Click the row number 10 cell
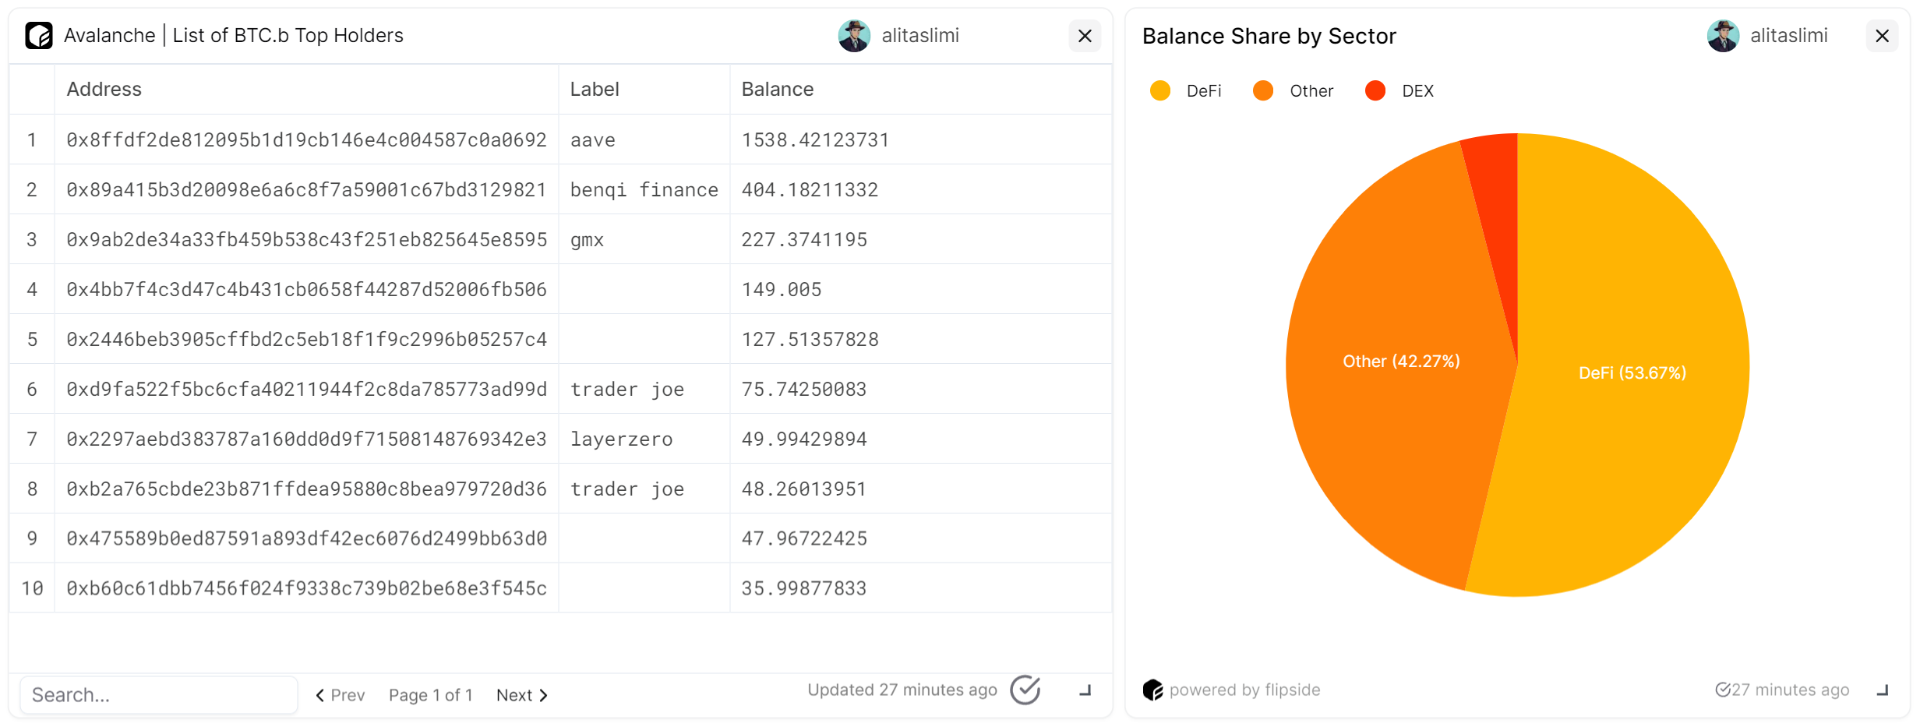This screenshot has height=727, width=1920. 32,588
